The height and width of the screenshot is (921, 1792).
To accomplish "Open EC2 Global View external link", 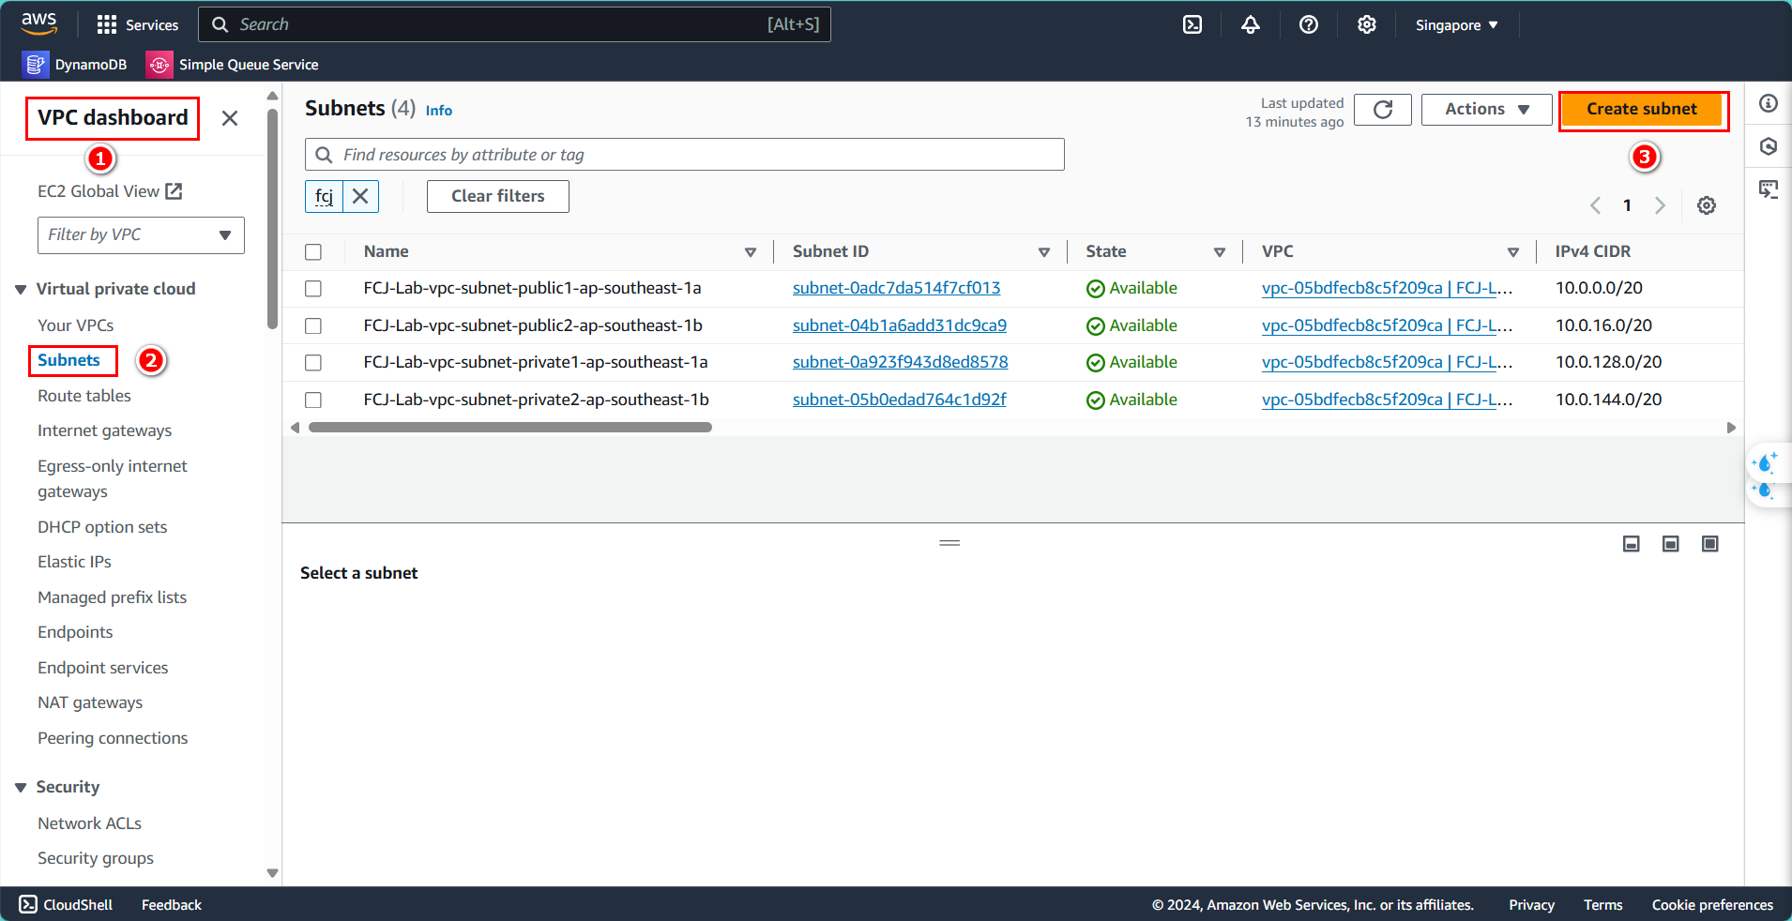I will 110,191.
